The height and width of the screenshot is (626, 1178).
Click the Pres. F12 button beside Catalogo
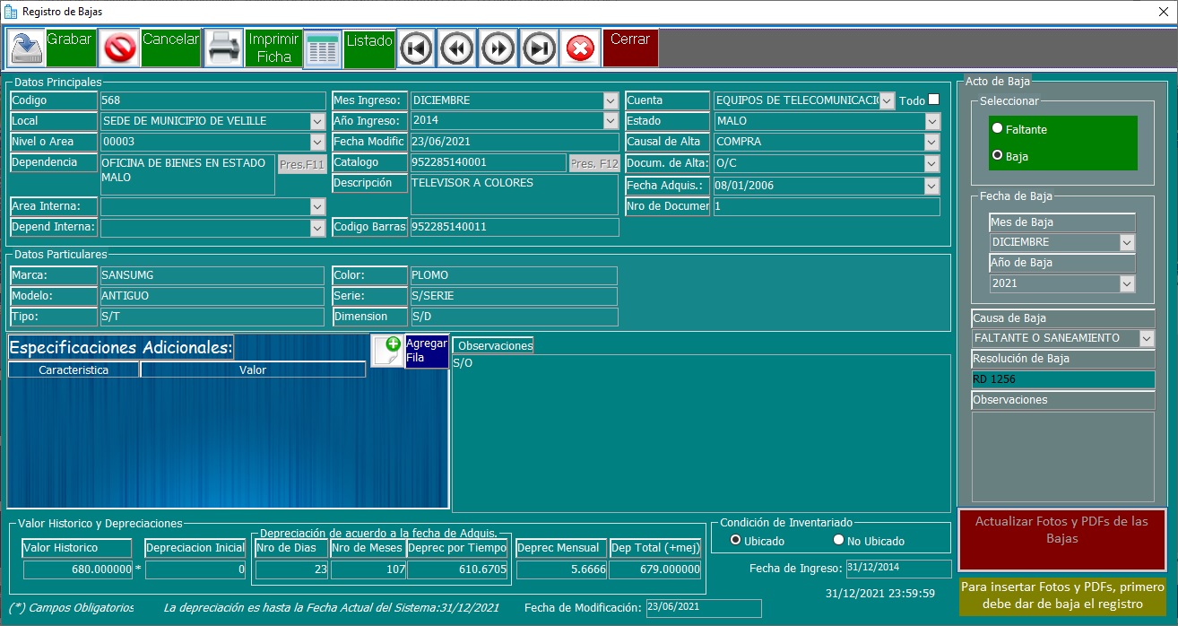pyautogui.click(x=594, y=163)
